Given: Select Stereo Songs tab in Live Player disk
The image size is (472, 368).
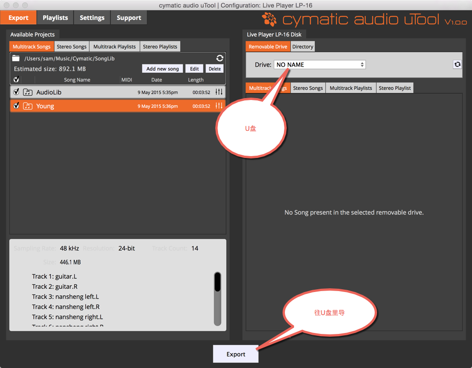Looking at the screenshot, I should (308, 88).
